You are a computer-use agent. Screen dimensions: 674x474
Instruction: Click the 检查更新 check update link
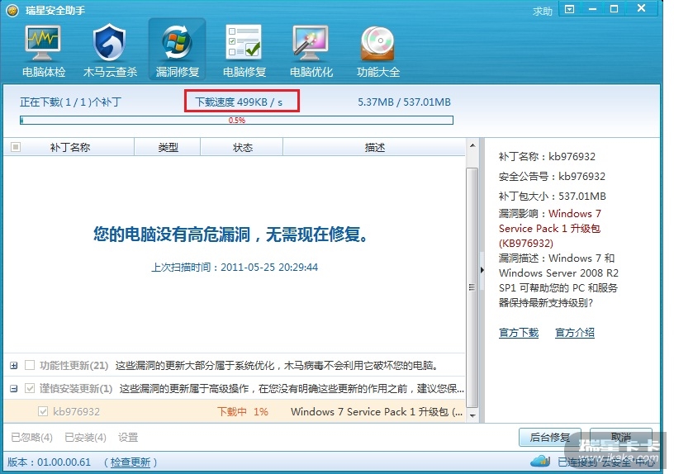131,462
